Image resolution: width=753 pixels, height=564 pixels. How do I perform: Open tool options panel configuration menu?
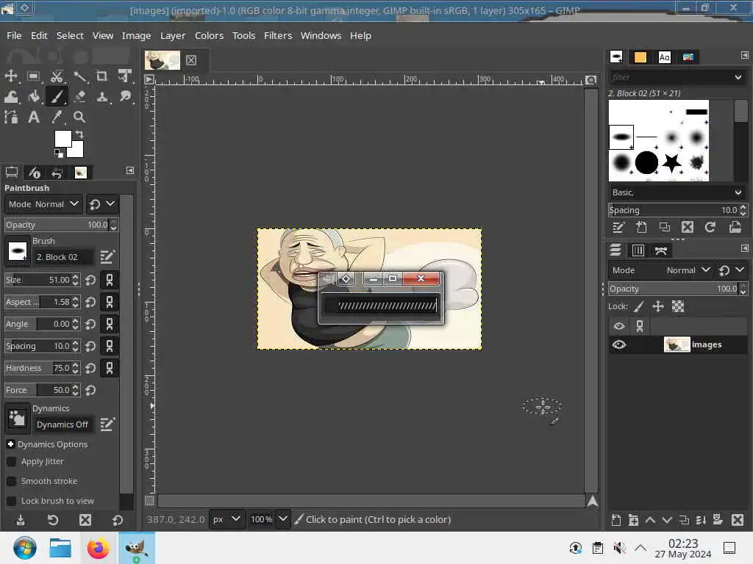point(130,170)
